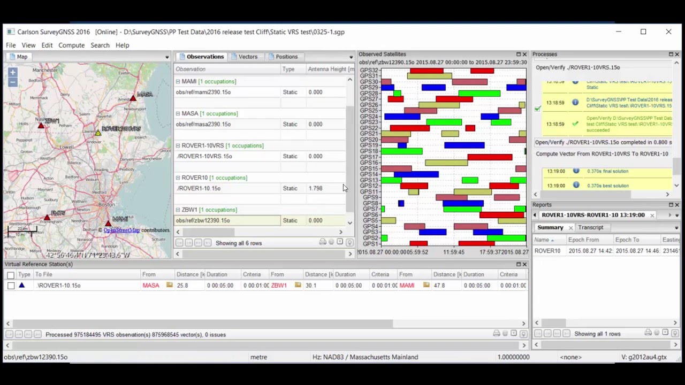Click the Virtual Reference Station horizontal scrollbar
The image size is (685, 385).
203,324
